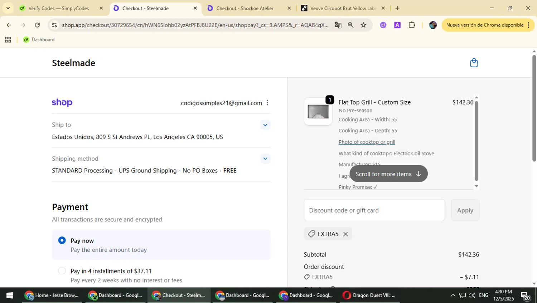537x303 pixels.
Task: Select the Pay now radio option
Action: point(62,240)
